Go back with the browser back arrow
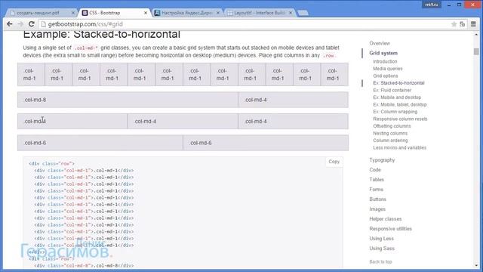This screenshot has height=272, width=483. [x=10, y=24]
